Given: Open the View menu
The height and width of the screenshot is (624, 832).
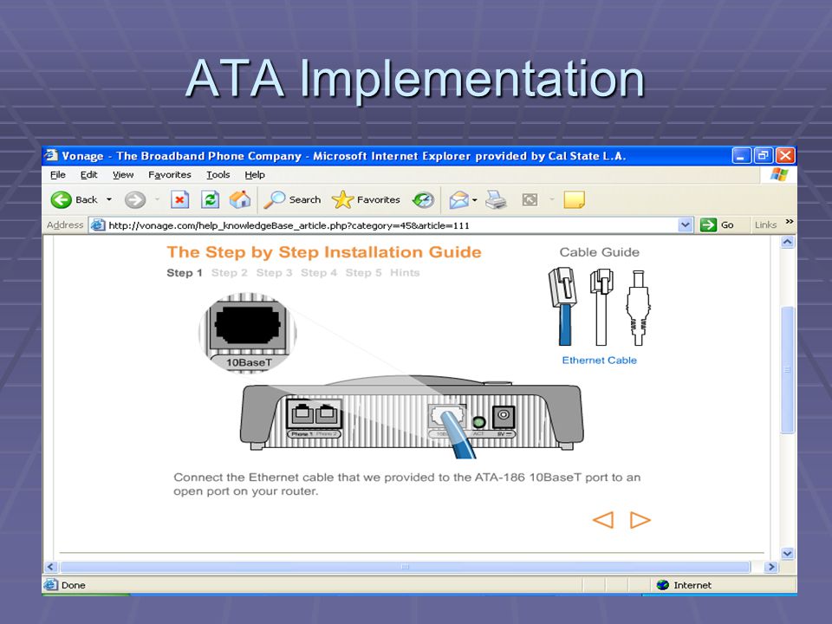Looking at the screenshot, I should [123, 174].
